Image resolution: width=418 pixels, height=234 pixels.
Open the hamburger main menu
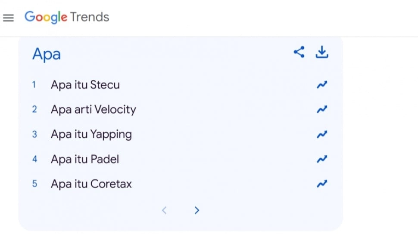(8, 18)
